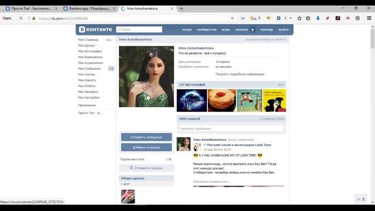Open Мои Фотографии in sidebar

[x=90, y=51]
